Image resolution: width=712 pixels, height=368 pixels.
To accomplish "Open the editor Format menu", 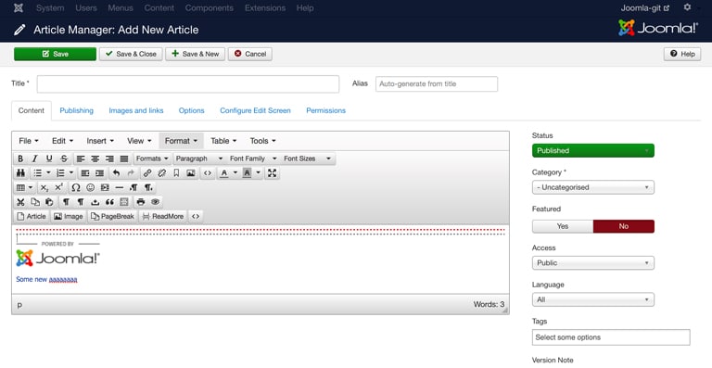I will (181, 141).
